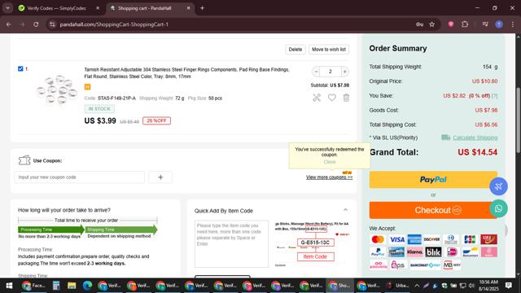Close the Verify Codes SimplyCodes tab
Screen dimensions: 521x293
point(98,8)
